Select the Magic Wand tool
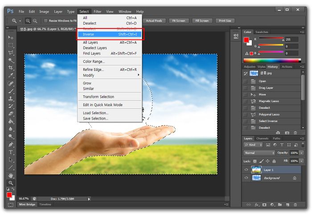 11,60
